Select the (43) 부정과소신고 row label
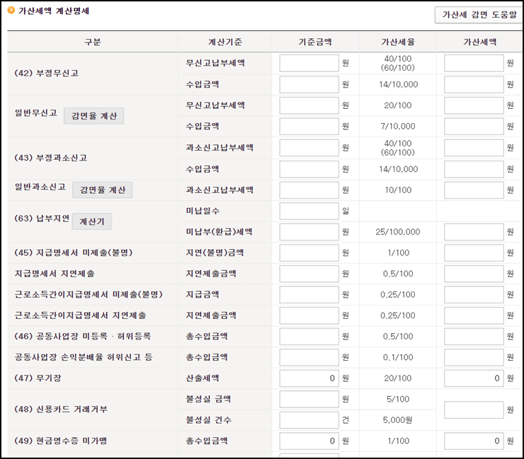The image size is (524, 459). click(51, 158)
